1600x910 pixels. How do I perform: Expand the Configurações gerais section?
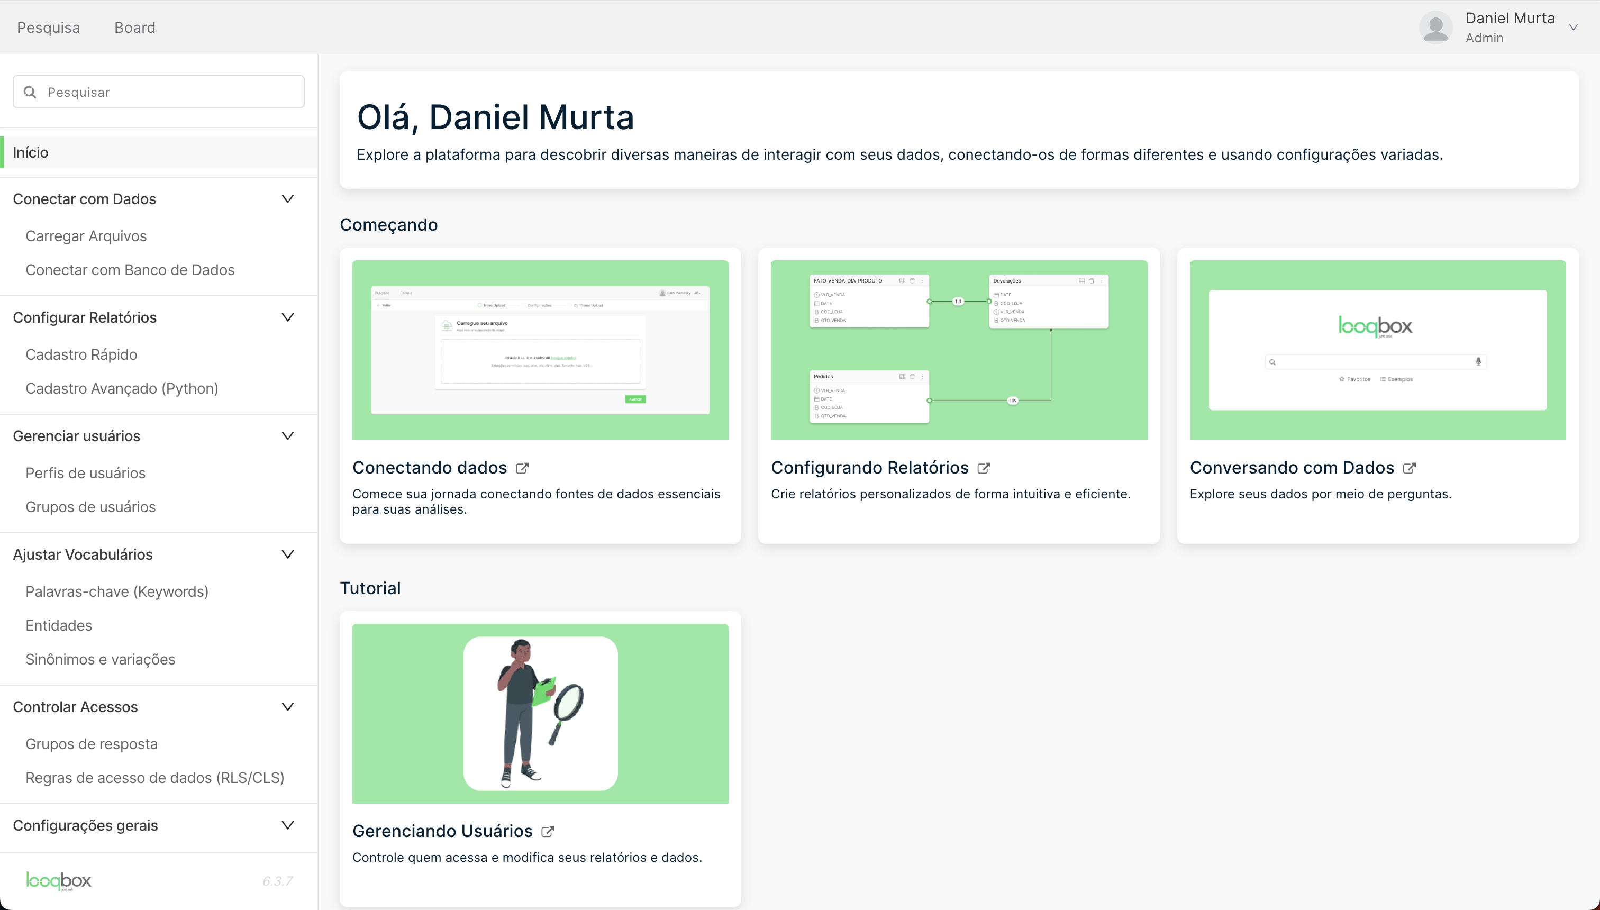pos(287,826)
